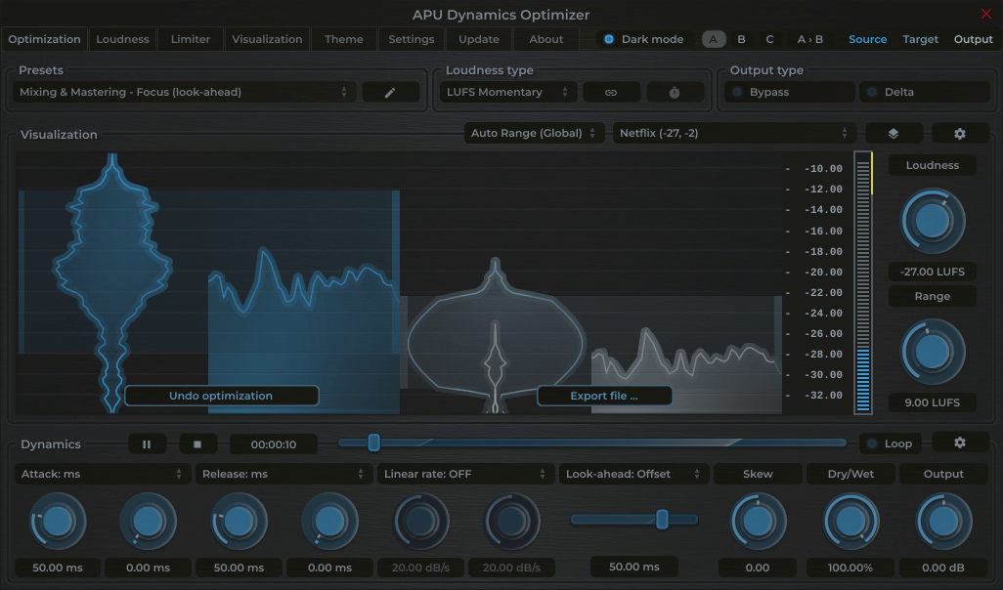Stop the Dynamics playback
This screenshot has width=1003, height=590.
tap(198, 443)
